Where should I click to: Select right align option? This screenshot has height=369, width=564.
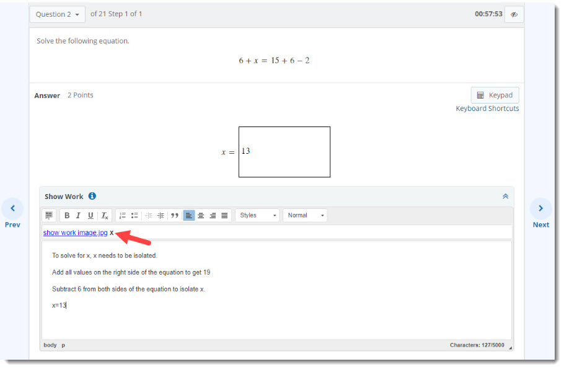click(x=213, y=216)
